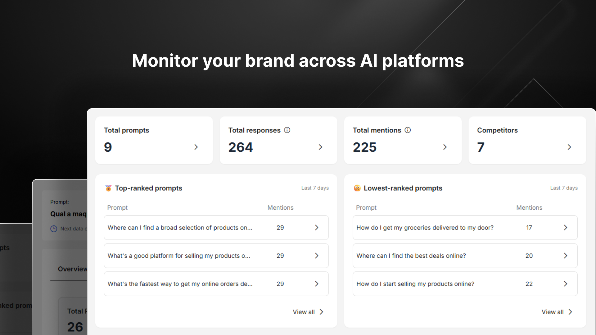Open the 'broad selection of products' prompt row
The height and width of the screenshot is (335, 596).
[180, 228]
